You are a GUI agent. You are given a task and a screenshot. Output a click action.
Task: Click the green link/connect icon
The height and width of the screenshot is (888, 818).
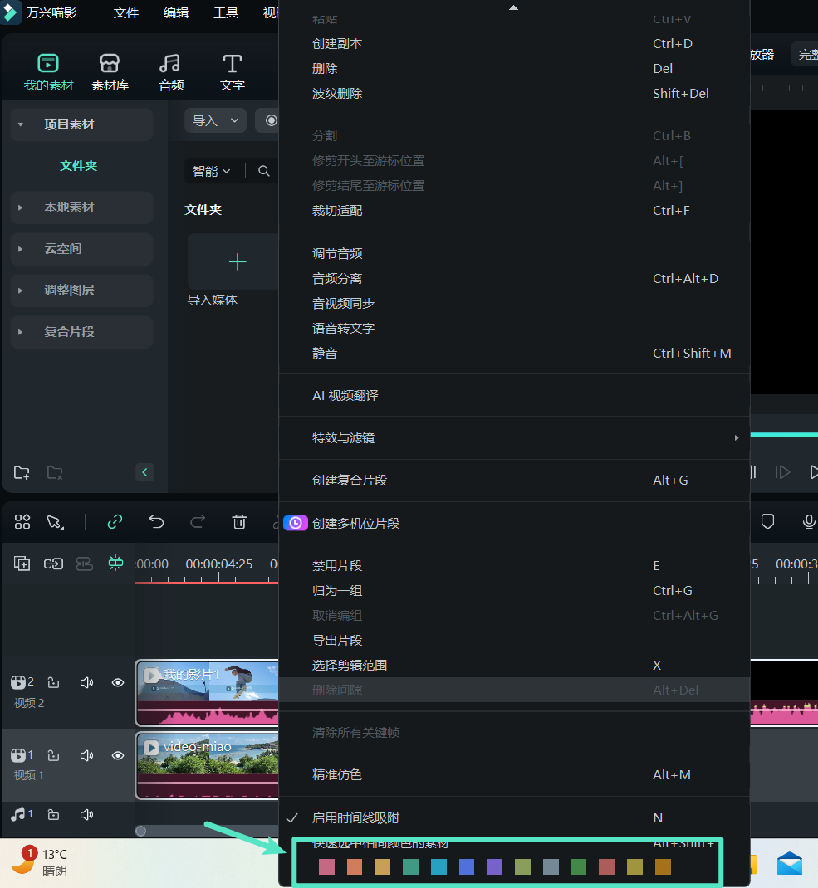[x=115, y=522]
